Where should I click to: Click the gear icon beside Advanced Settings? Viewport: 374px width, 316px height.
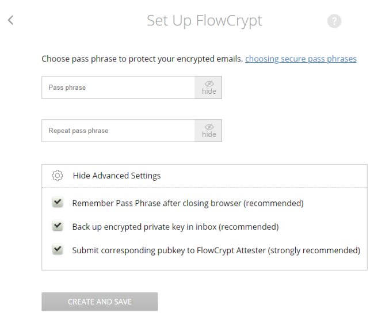(57, 176)
